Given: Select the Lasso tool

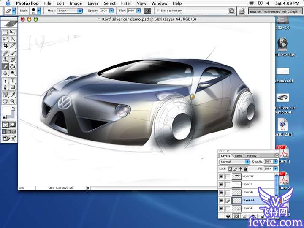Looking at the screenshot, I should click(x=5, y=39).
